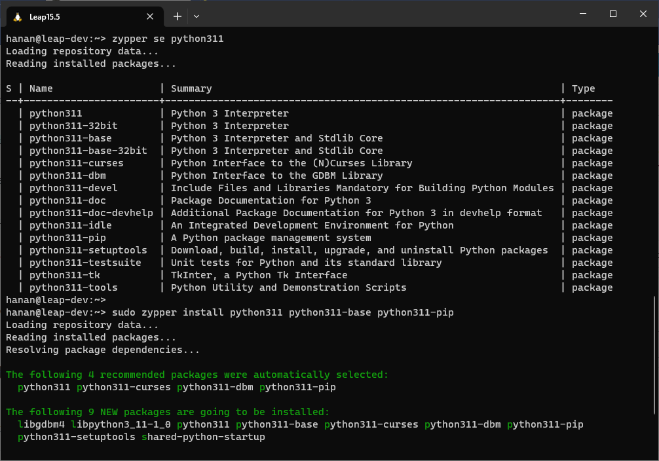The image size is (659, 461).
Task: Click 'python311-setuptools' in the install list
Action: click(77, 437)
